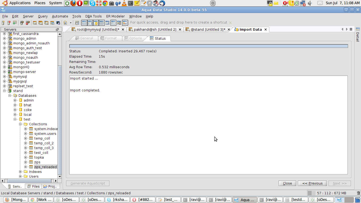Screen dimensions: 361x203
Task: Expand the mongo_admin server node
Action: click(x=4, y=38)
